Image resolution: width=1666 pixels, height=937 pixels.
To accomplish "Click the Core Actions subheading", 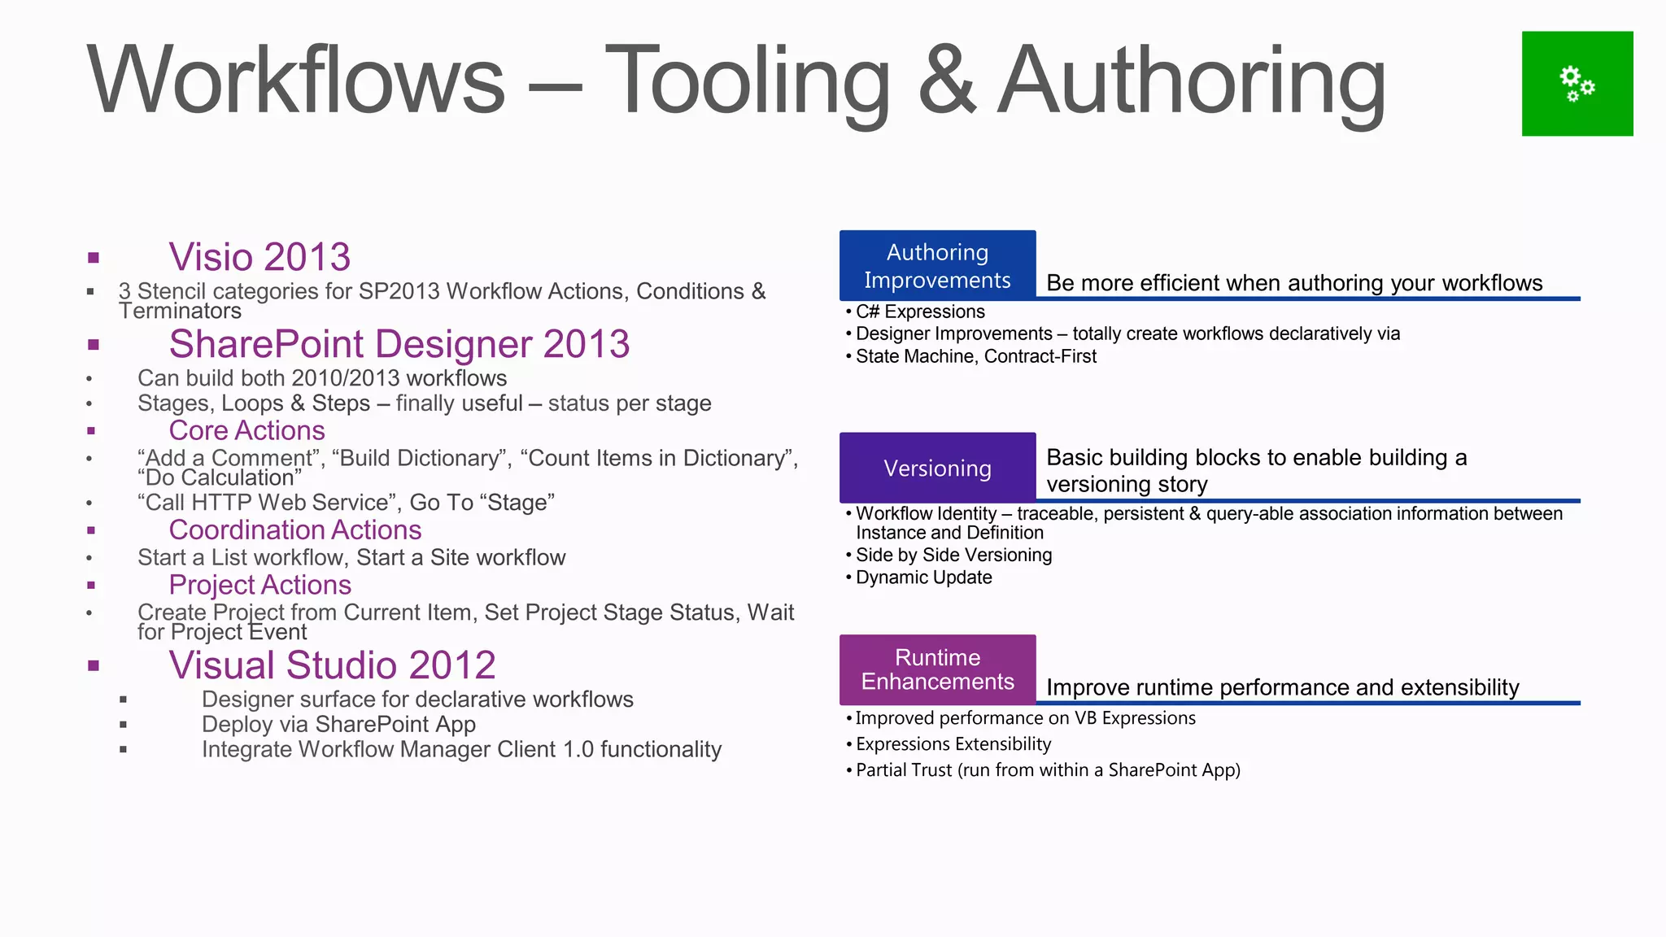I will point(246,430).
